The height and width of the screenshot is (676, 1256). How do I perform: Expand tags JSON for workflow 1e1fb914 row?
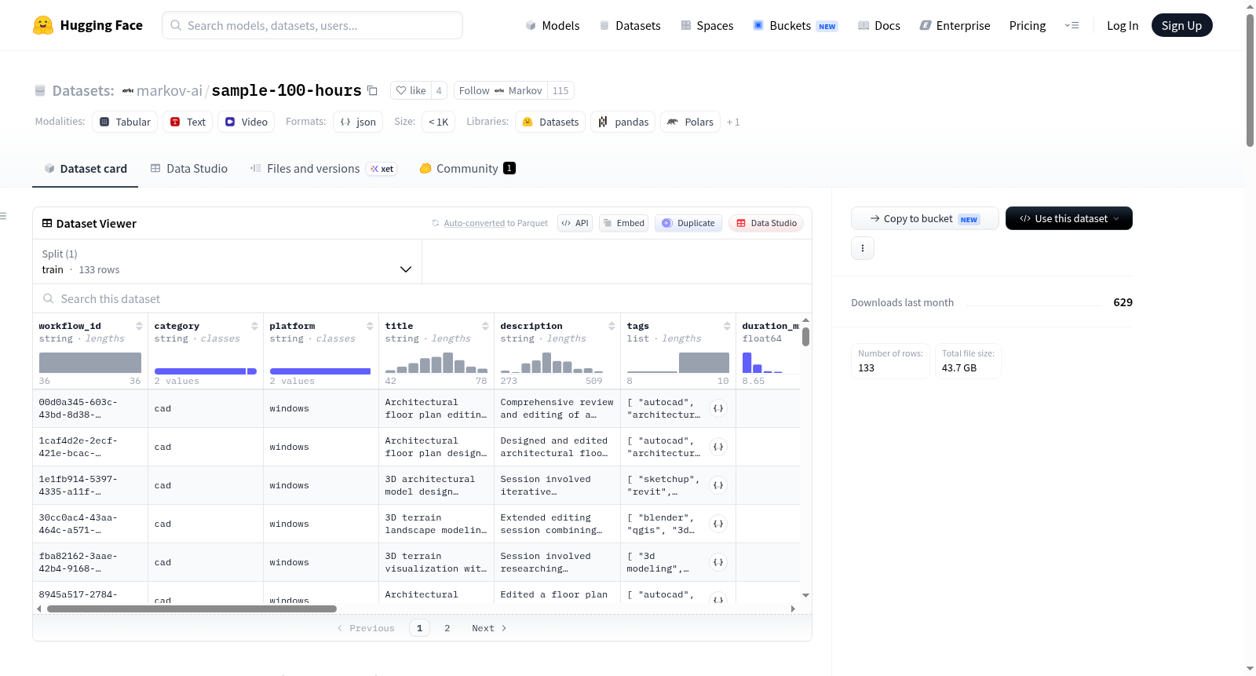pyautogui.click(x=718, y=485)
